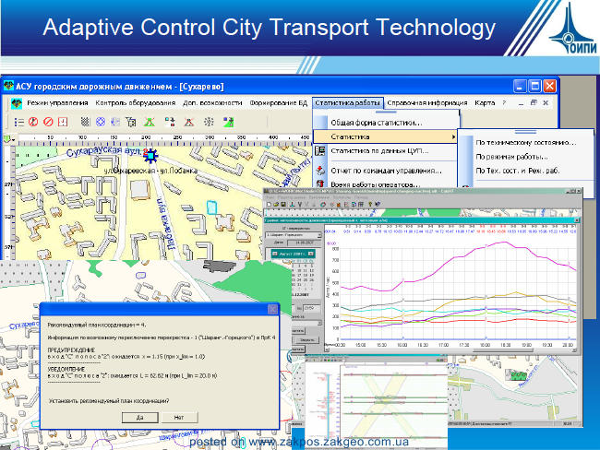Viewport: 600px width, 450px height.
Task: Select По техническому состоянию submenu item
Action: [x=525, y=143]
